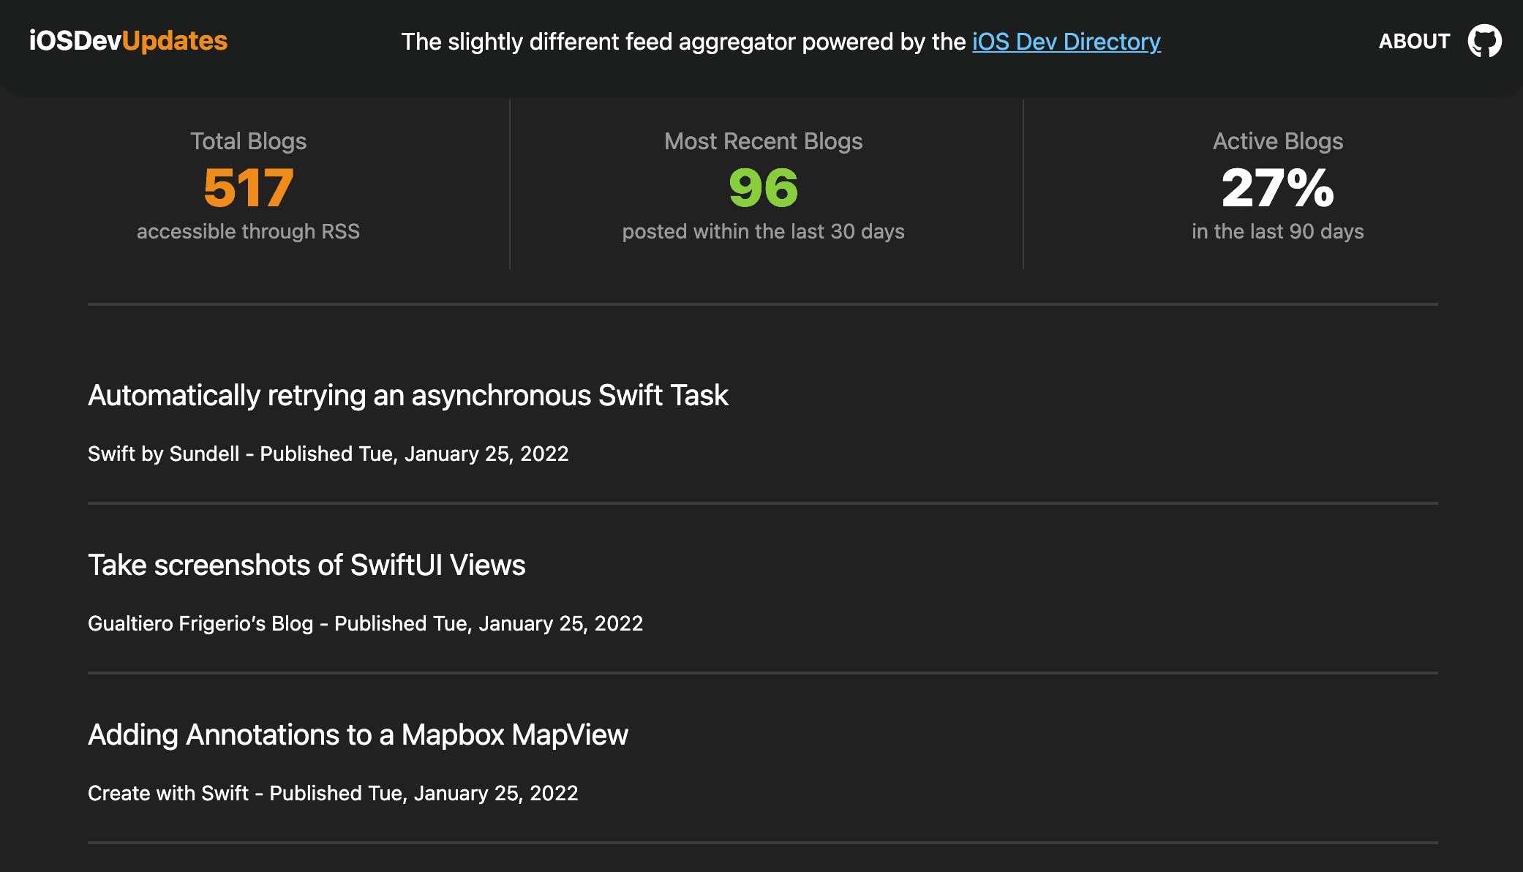The image size is (1523, 872).
Task: Click the Most Recent Blogs count 96
Action: (x=763, y=189)
